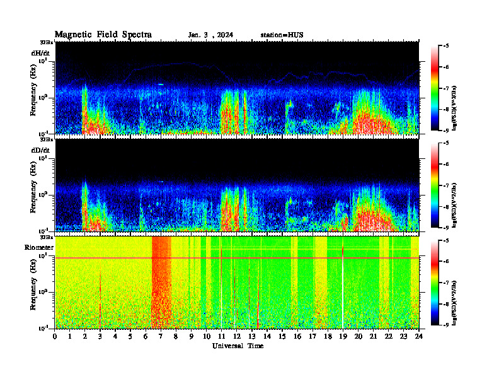The height and width of the screenshot is (386, 499).
Task: Click the color scale bar of dD/dt panel
Action: [435, 185]
